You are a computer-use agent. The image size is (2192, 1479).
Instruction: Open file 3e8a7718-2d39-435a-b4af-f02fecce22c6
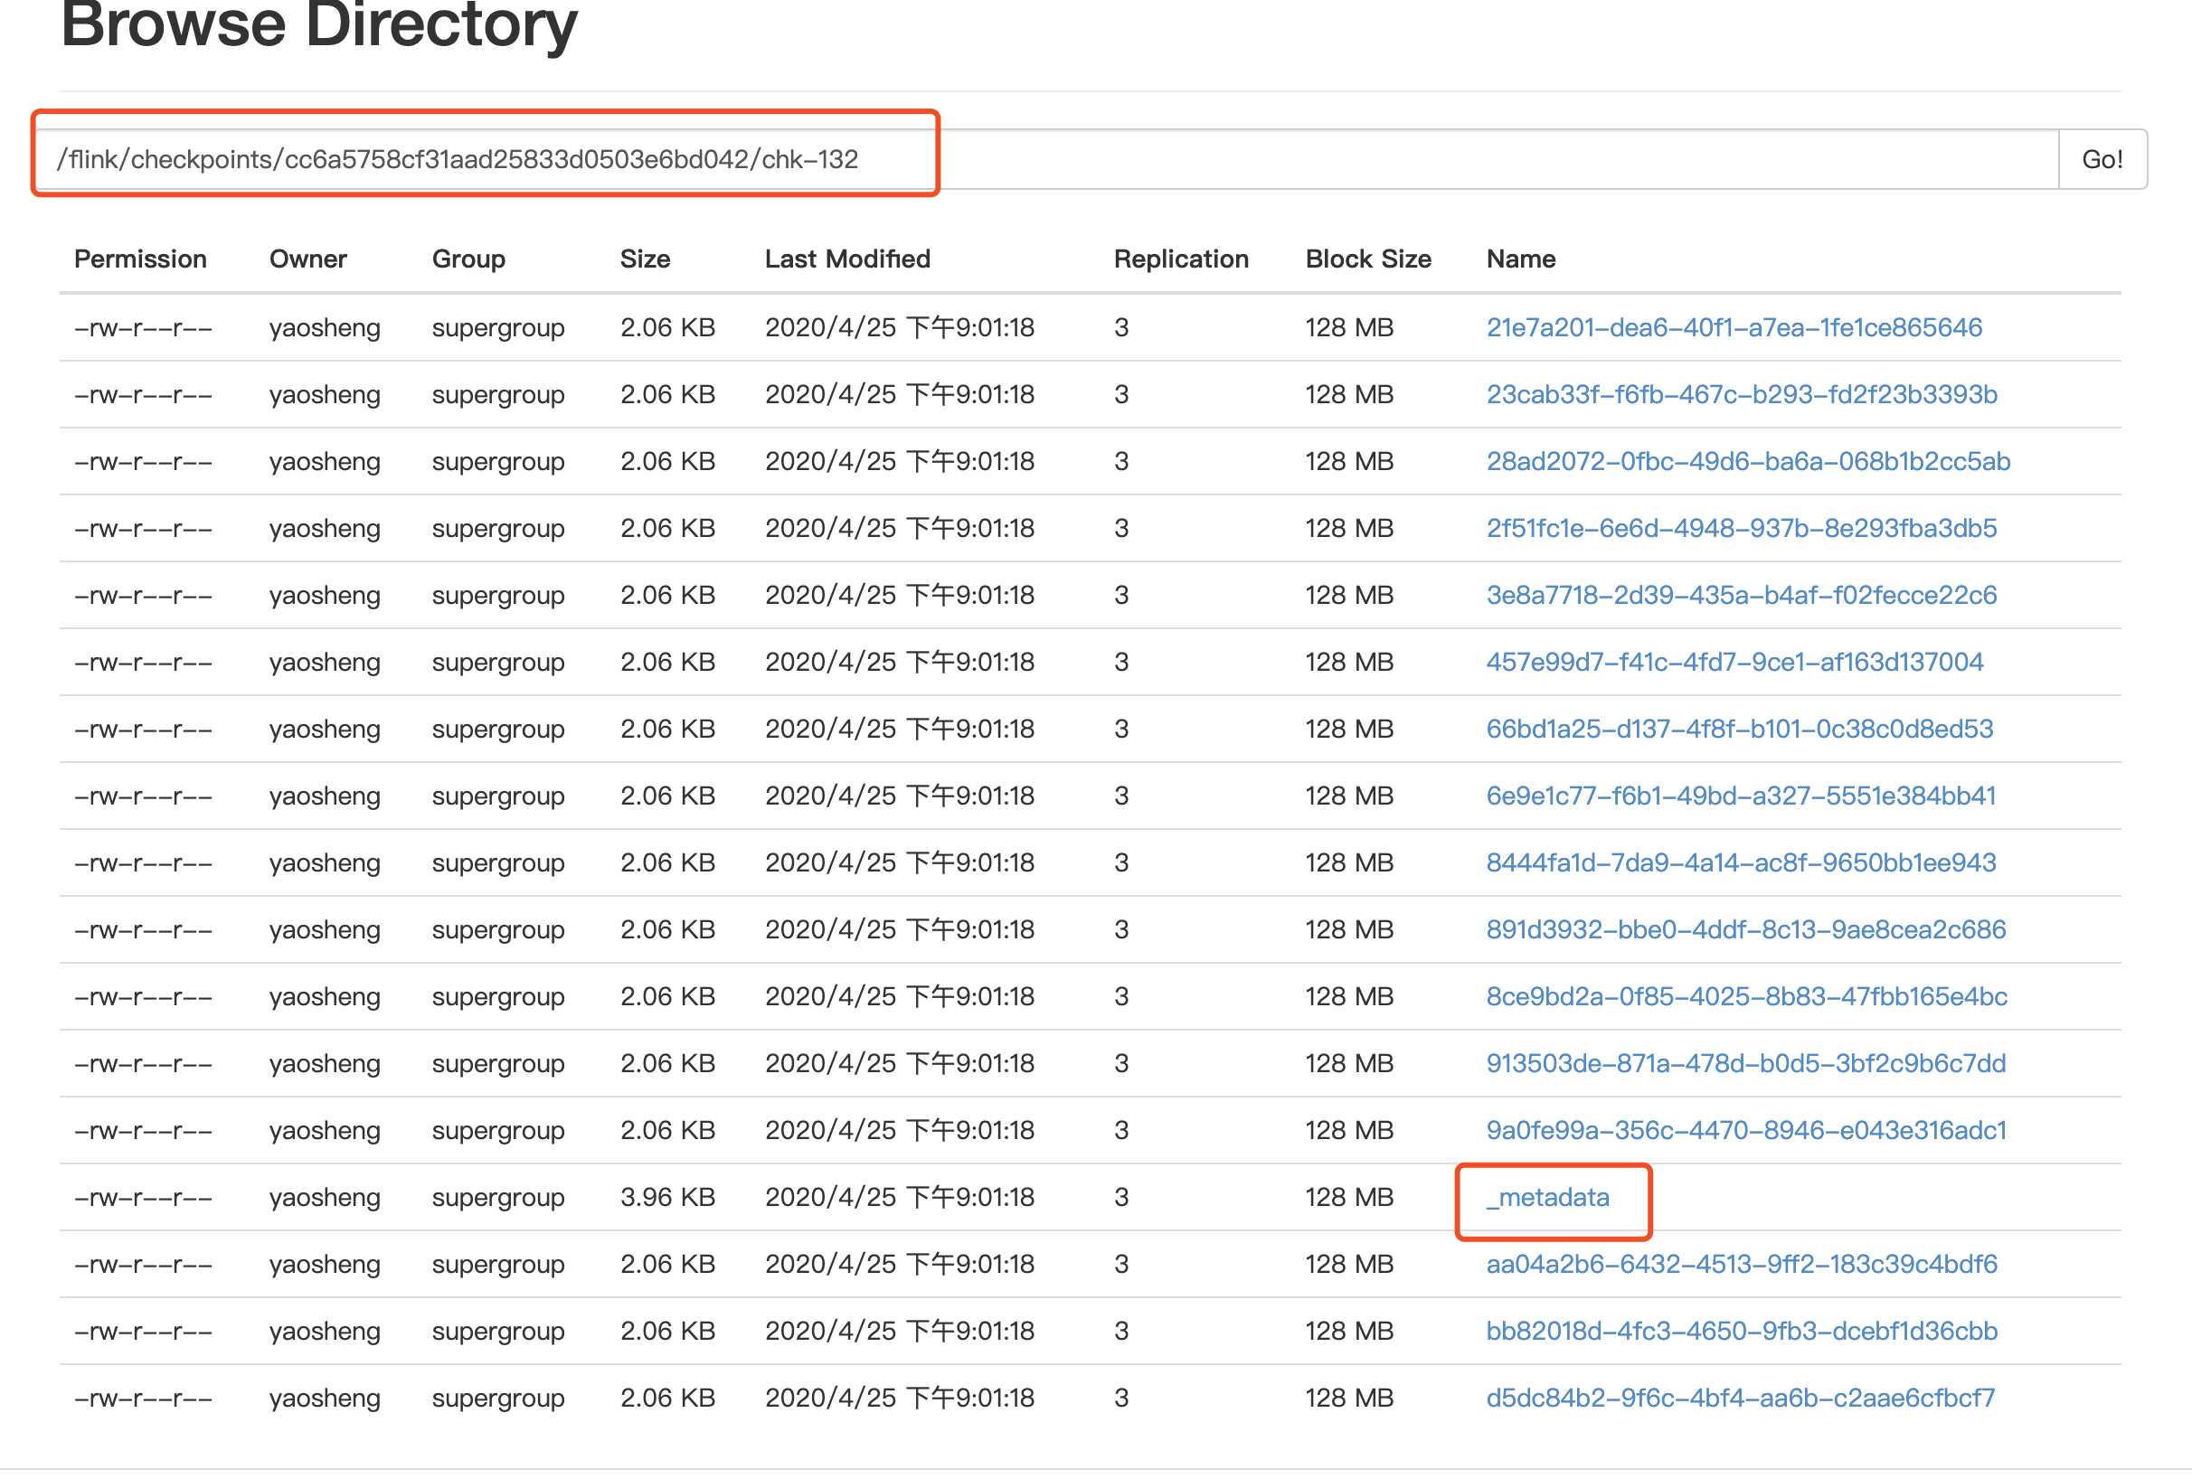1741,595
